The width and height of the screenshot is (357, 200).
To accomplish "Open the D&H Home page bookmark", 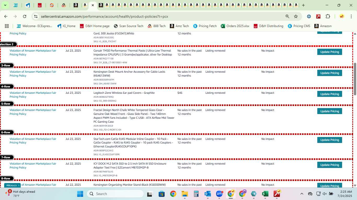I will pos(95,26).
